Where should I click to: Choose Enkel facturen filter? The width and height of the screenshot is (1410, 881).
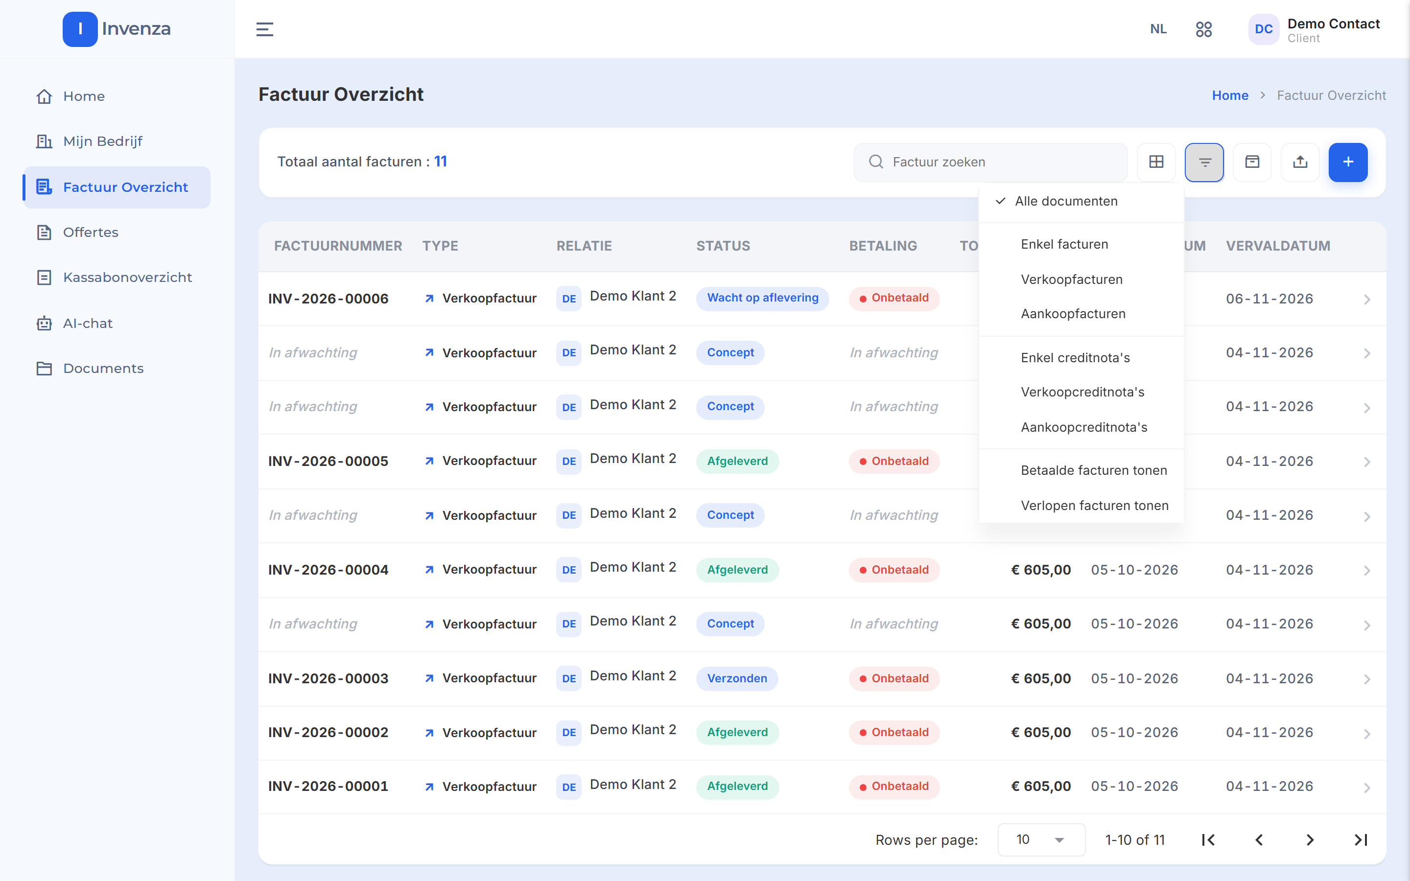coord(1081,244)
